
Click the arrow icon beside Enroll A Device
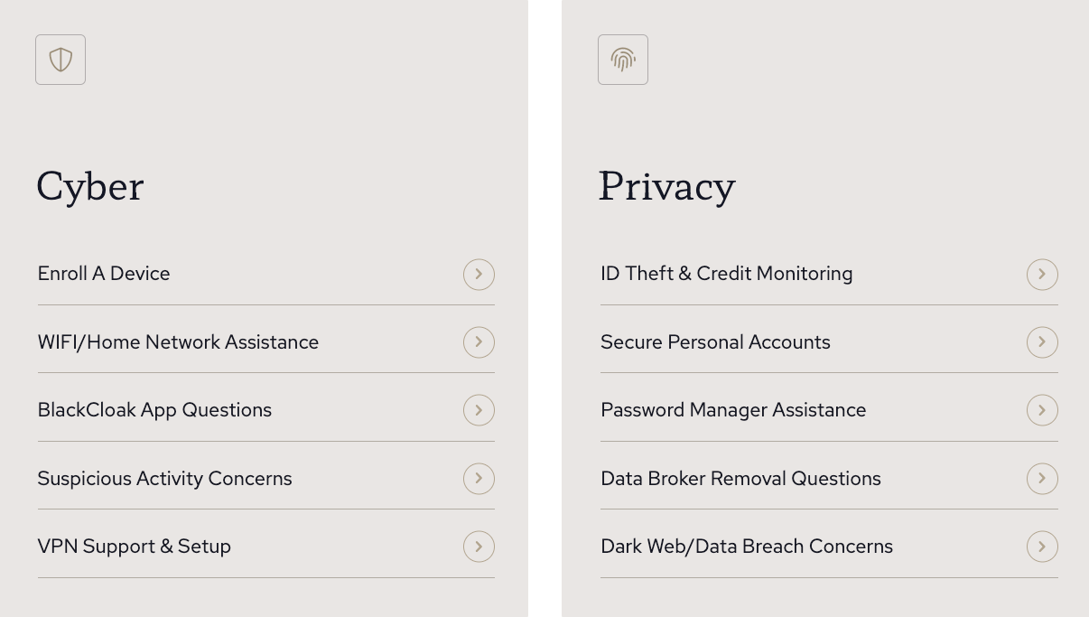pyautogui.click(x=479, y=275)
